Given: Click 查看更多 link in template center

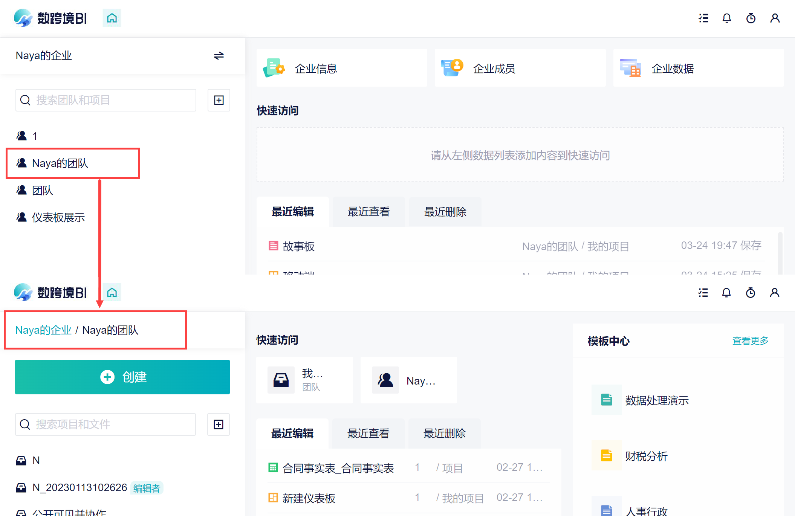Looking at the screenshot, I should tap(750, 341).
